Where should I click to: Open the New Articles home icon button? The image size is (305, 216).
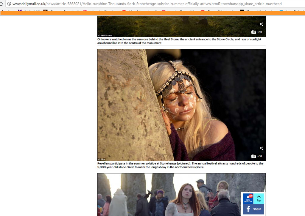[248, 198]
